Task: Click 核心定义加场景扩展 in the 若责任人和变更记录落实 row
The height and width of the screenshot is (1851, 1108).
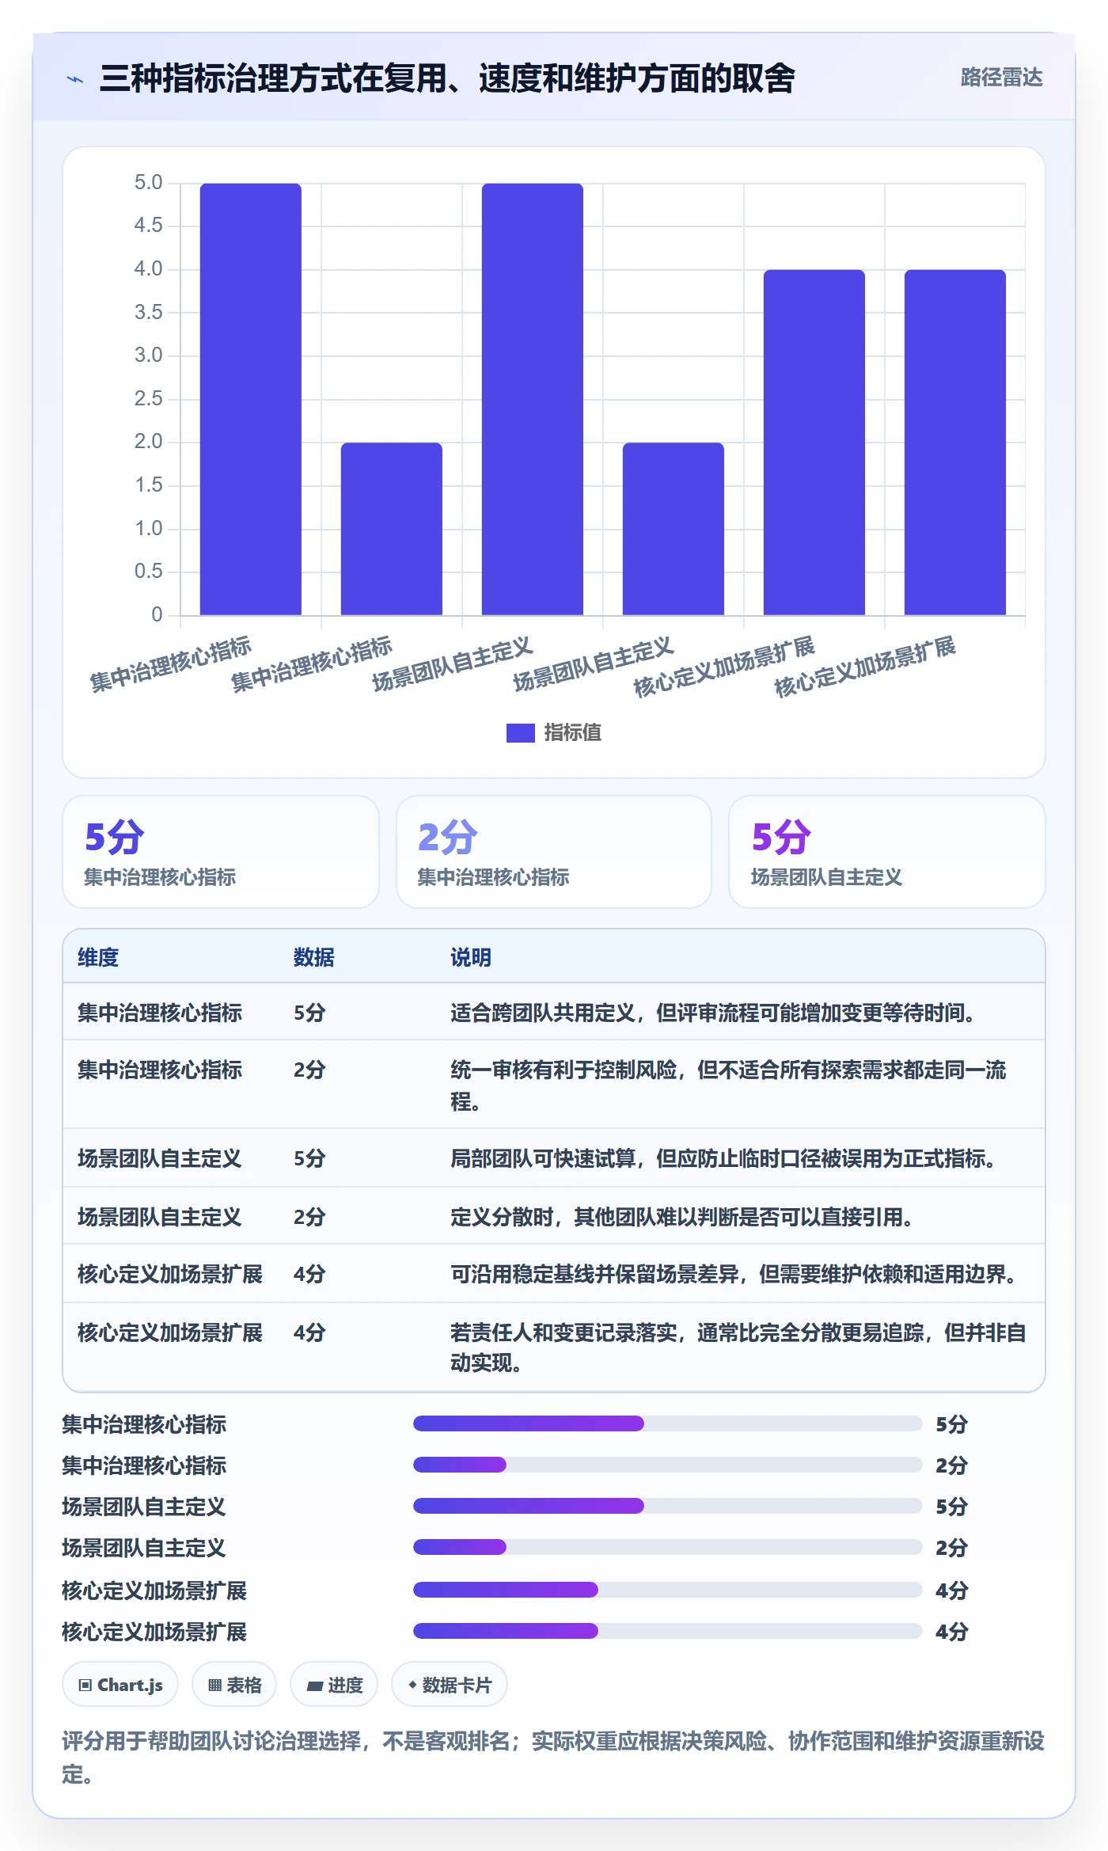Action: pos(170,1332)
